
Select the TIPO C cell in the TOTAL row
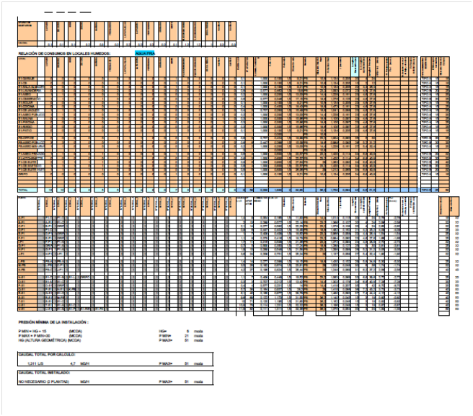click(x=426, y=189)
